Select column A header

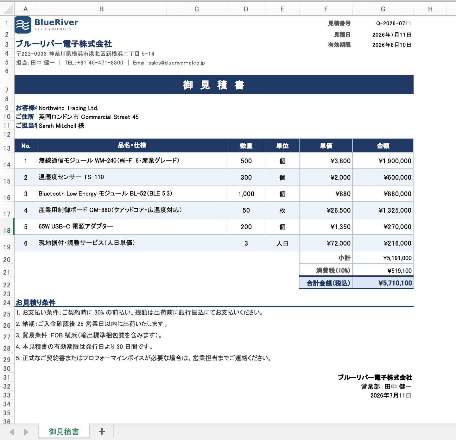click(x=26, y=9)
